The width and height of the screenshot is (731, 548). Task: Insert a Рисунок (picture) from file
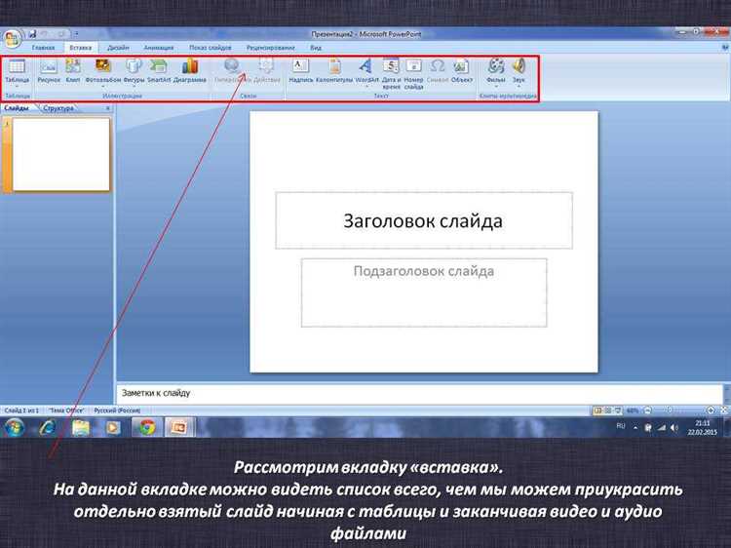[x=49, y=71]
